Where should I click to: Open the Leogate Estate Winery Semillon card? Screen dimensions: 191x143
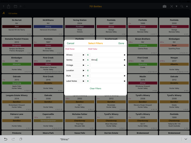pyautogui.click(x=17, y=102)
